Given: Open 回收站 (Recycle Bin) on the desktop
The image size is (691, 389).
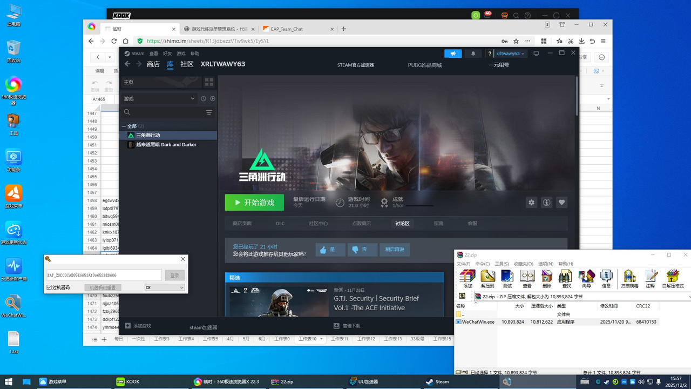Looking at the screenshot, I should (13, 51).
